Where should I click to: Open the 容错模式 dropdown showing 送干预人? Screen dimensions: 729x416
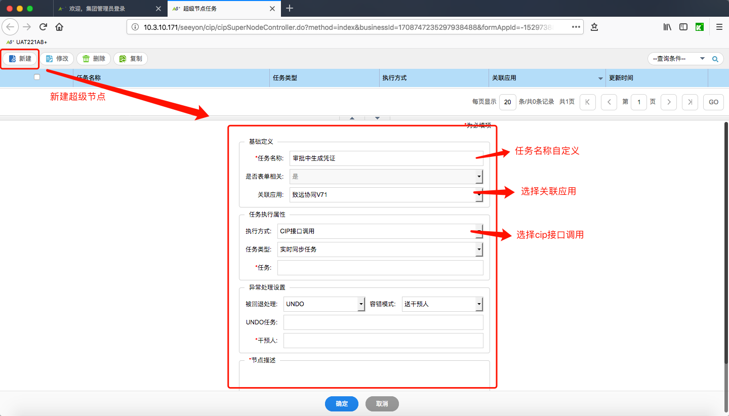pyautogui.click(x=442, y=304)
